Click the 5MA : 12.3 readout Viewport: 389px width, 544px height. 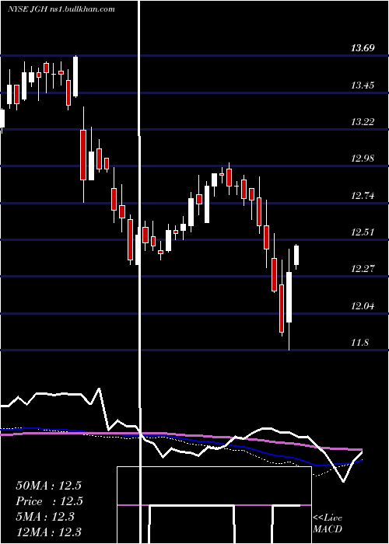tap(45, 517)
